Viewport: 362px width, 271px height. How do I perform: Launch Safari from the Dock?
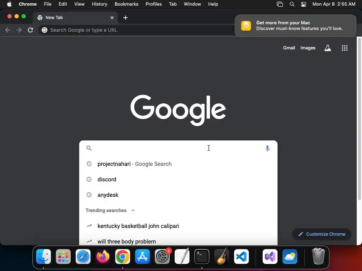tap(83, 257)
